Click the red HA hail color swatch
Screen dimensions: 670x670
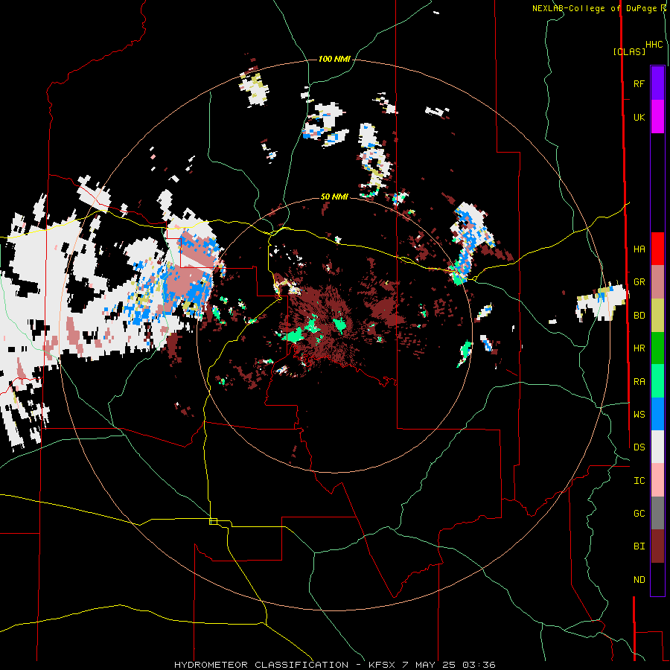tap(657, 249)
